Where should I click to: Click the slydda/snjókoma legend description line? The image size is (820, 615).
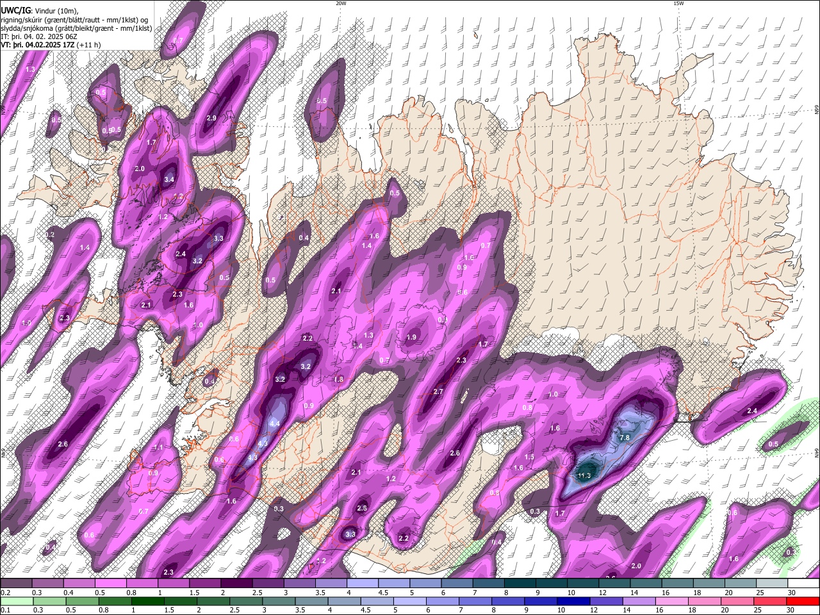click(x=76, y=28)
